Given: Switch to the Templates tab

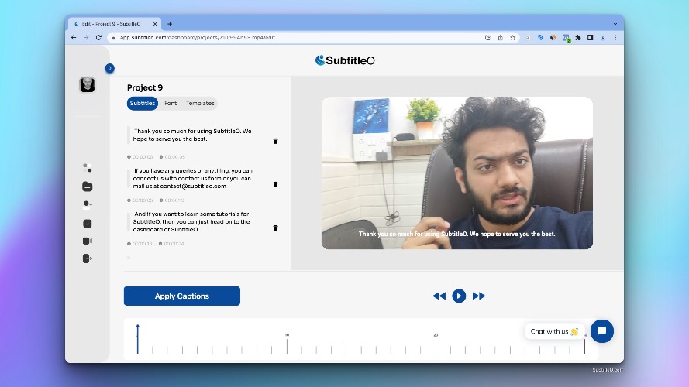Looking at the screenshot, I should (200, 103).
